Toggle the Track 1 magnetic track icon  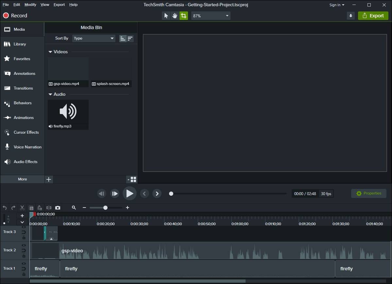tap(24, 269)
